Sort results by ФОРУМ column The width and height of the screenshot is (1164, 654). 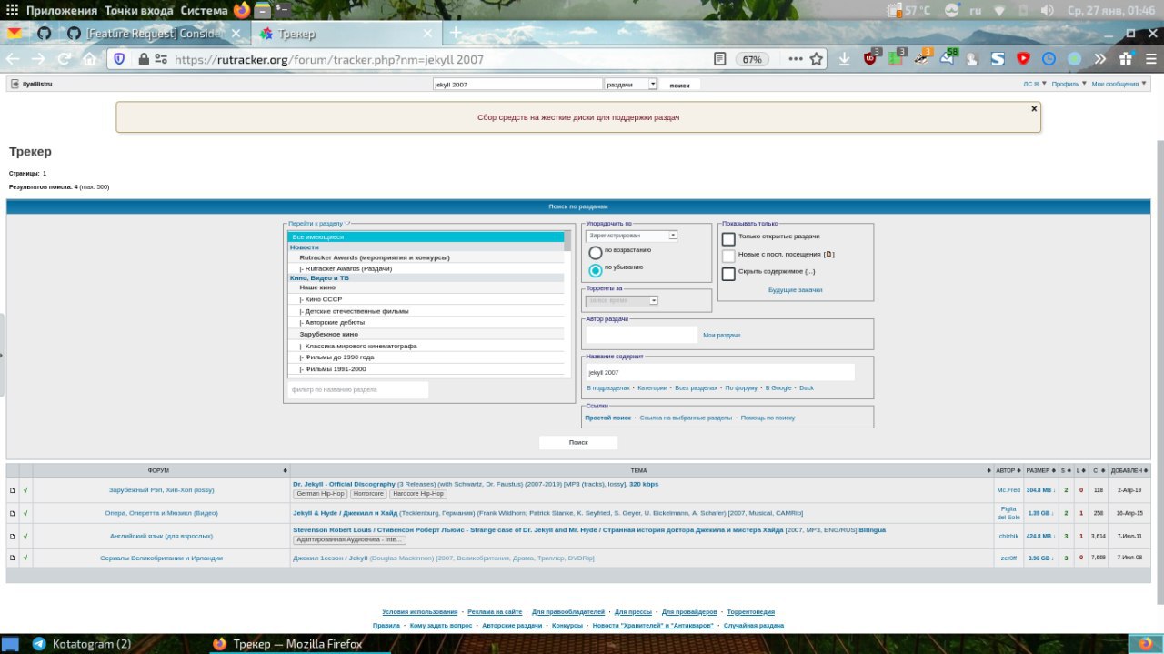point(162,470)
